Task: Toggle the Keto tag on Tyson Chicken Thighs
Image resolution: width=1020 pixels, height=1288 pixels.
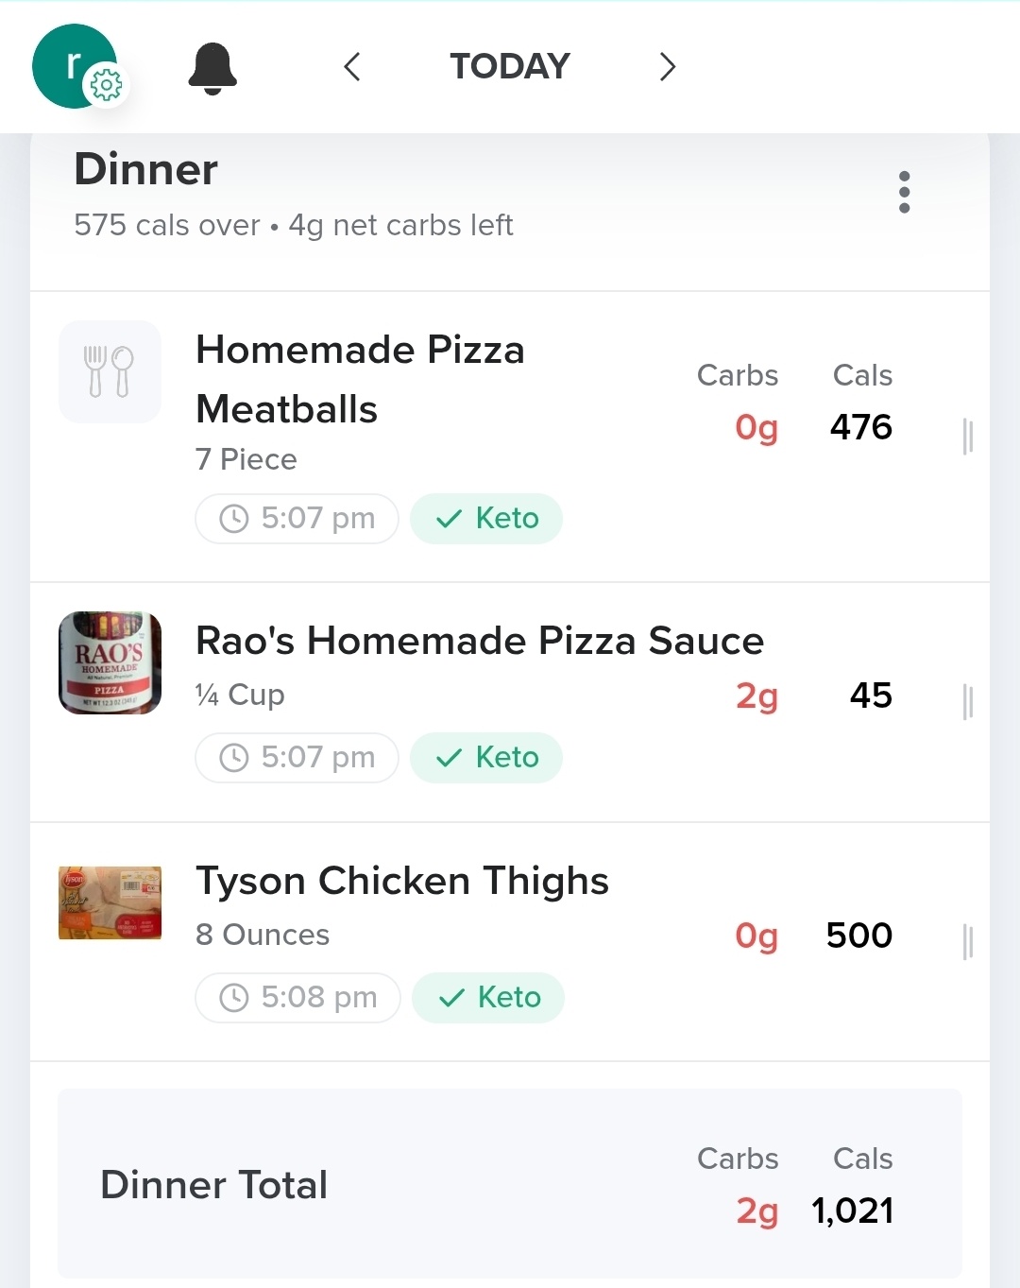Action: pos(488,998)
